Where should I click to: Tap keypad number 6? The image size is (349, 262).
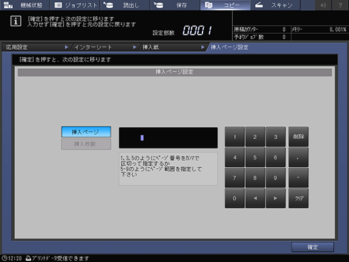275,157
